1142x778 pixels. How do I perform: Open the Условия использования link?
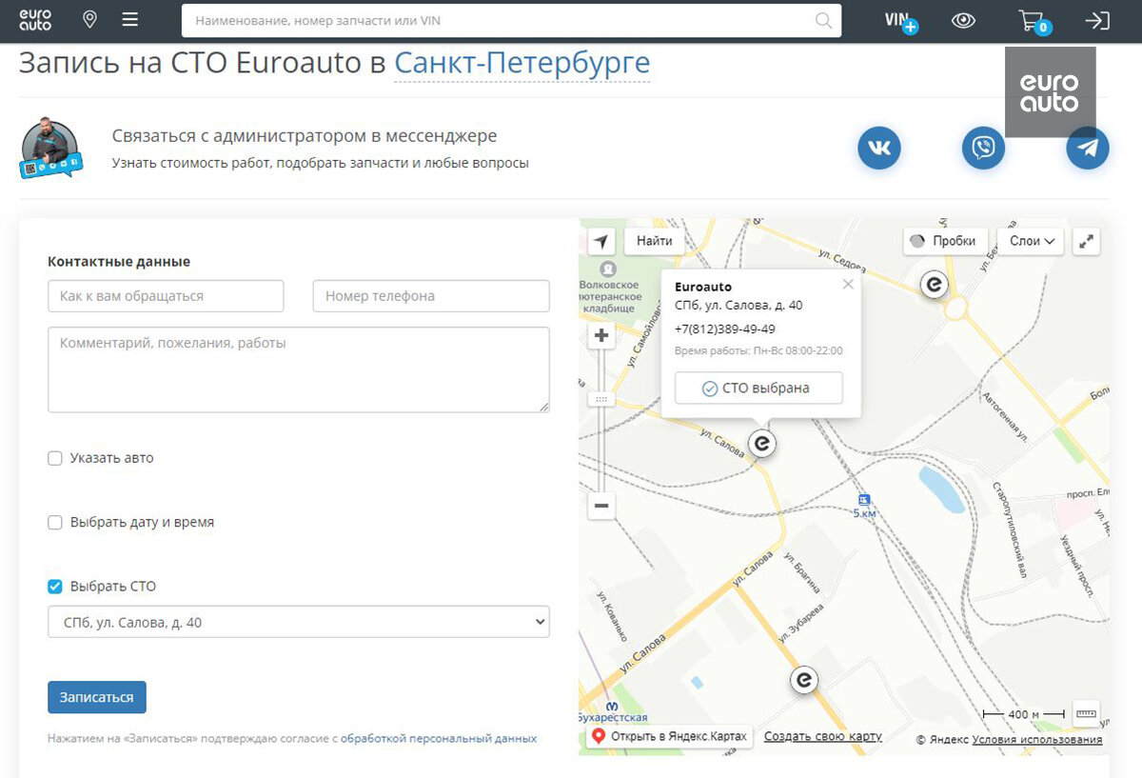point(1037,739)
